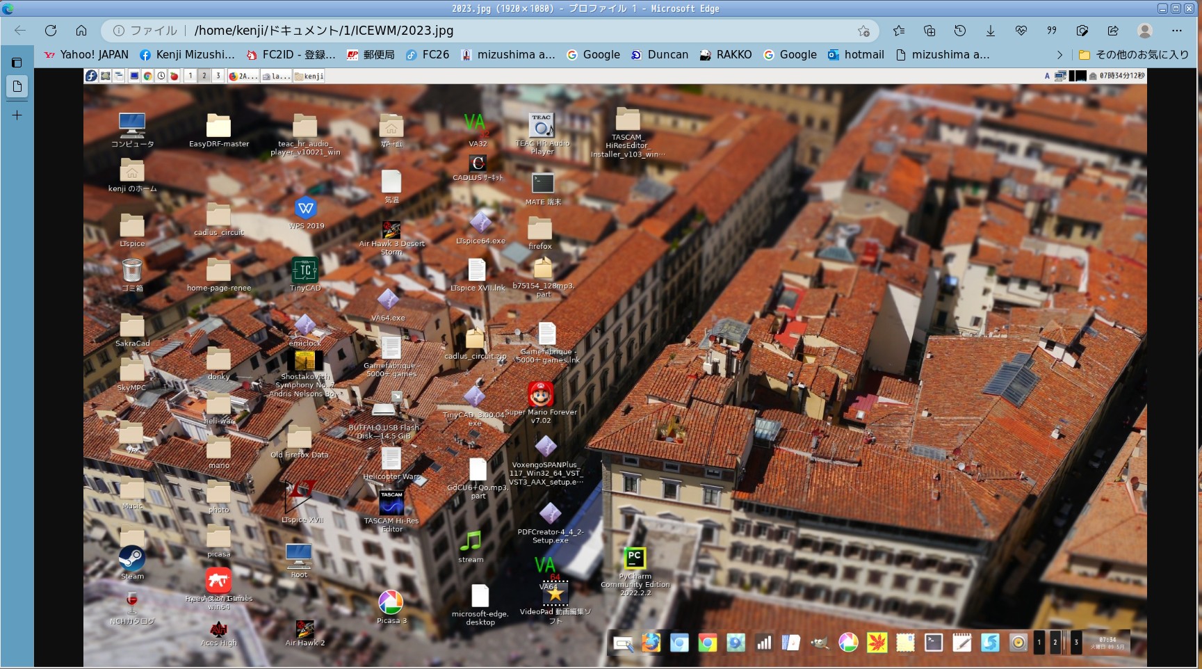This screenshot has width=1202, height=669.
Task: Reload the page with the refresh icon
Action: click(51, 31)
